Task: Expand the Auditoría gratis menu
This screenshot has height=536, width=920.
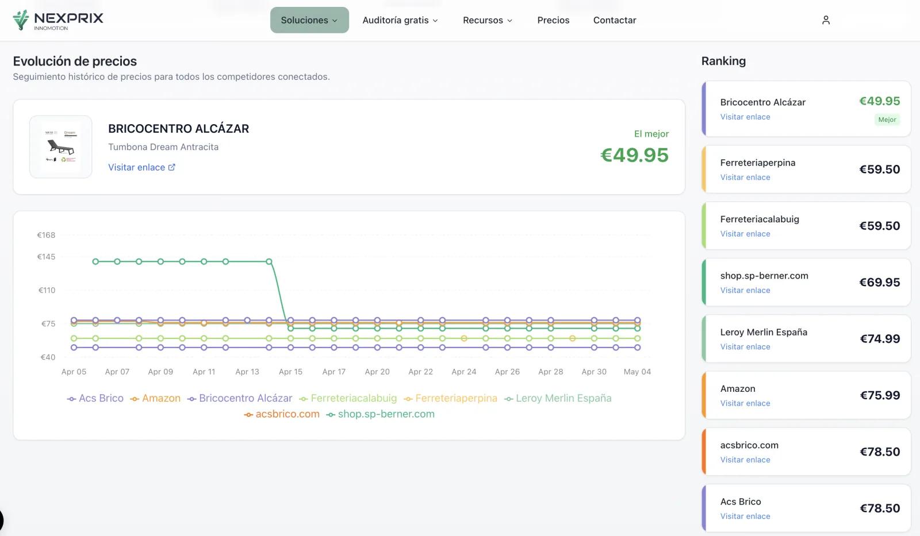Action: tap(400, 20)
